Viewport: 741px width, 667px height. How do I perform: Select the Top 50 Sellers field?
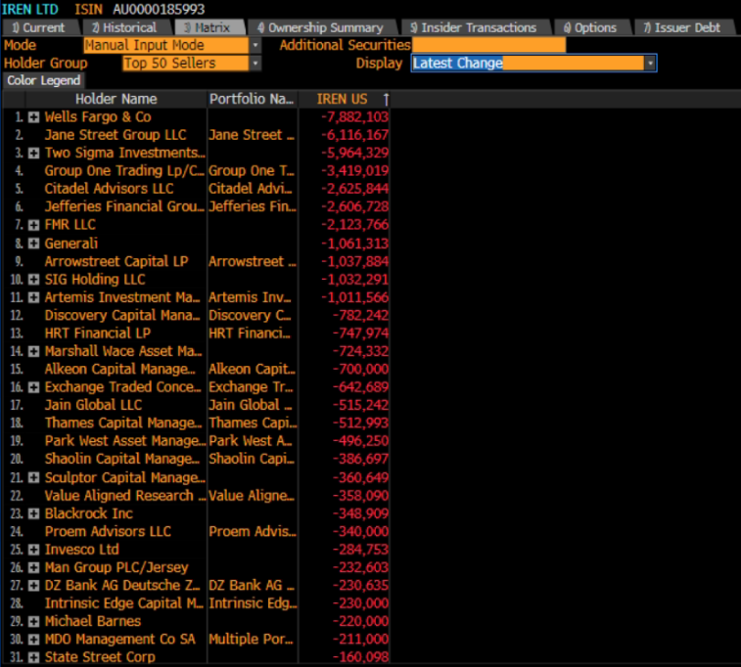(x=186, y=64)
